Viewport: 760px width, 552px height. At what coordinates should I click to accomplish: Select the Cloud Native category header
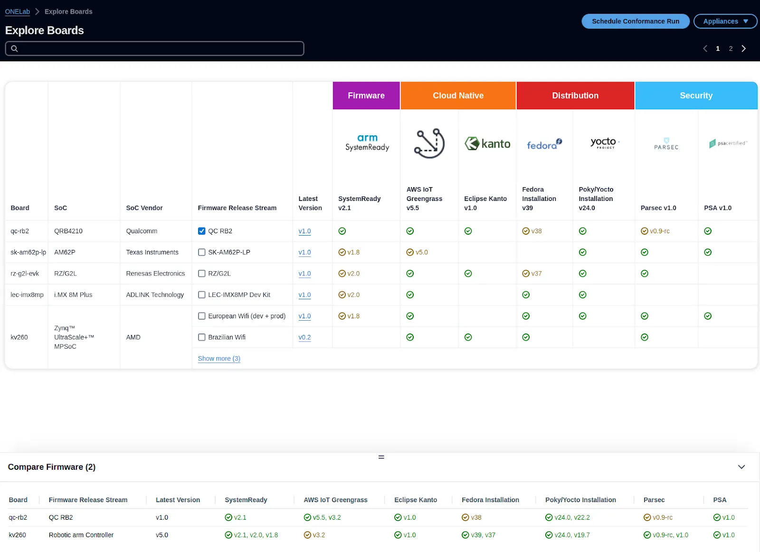point(458,95)
